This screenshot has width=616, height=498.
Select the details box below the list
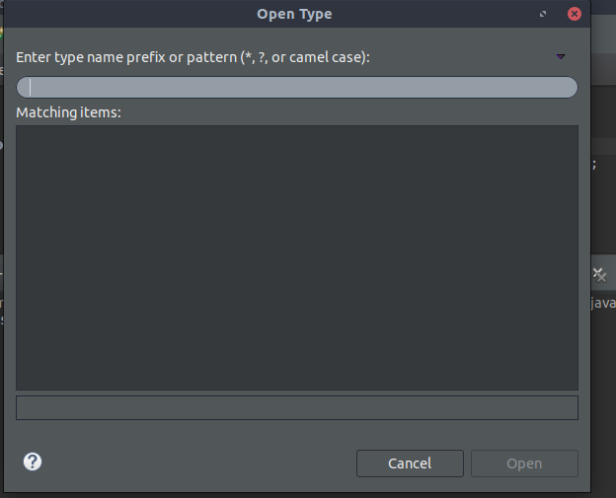296,407
